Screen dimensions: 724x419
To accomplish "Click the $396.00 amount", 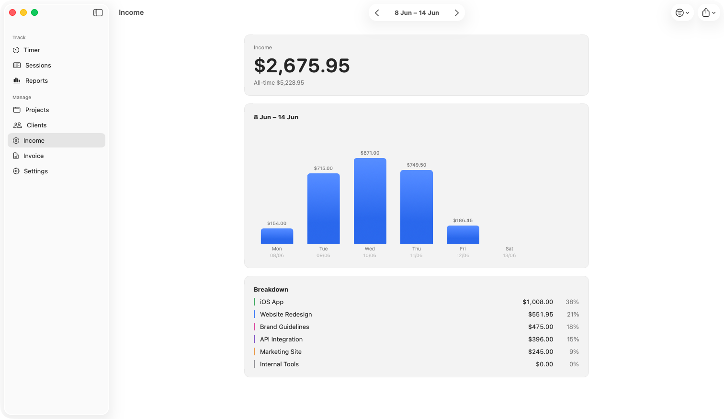I will tap(541, 340).
